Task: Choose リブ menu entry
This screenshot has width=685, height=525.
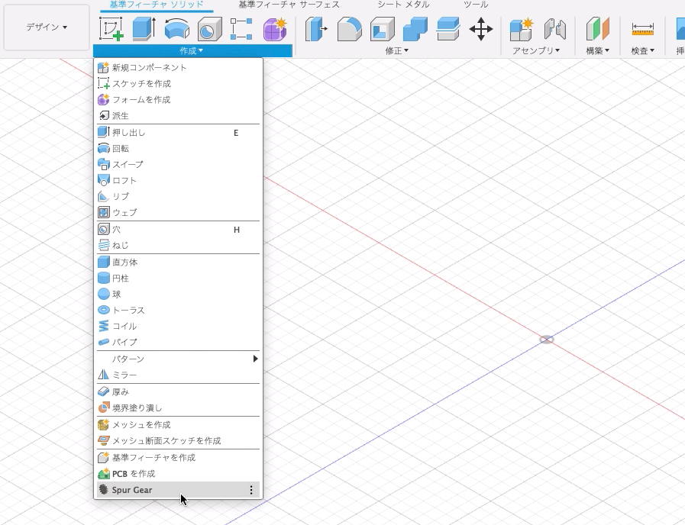Action: (x=178, y=196)
